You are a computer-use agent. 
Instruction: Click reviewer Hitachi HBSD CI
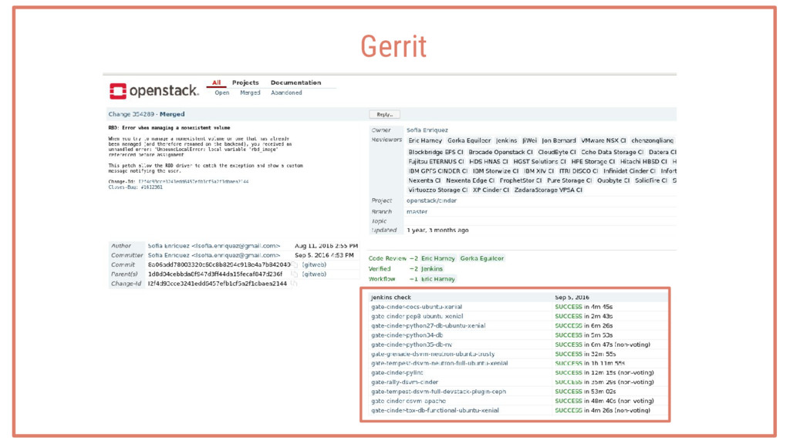[x=643, y=162]
